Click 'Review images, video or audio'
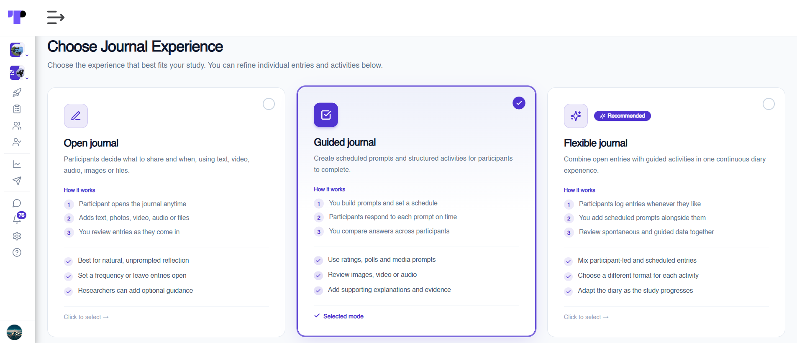This screenshot has height=343, width=797. click(x=372, y=275)
